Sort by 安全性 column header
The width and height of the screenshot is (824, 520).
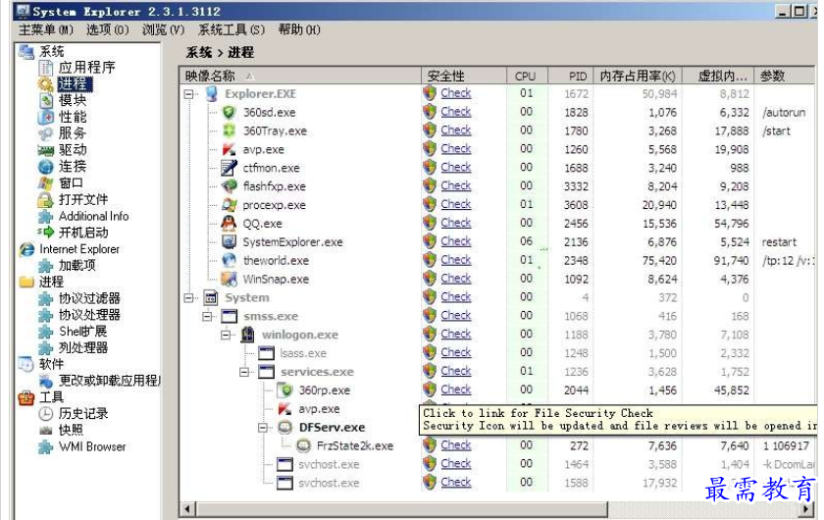click(x=464, y=76)
